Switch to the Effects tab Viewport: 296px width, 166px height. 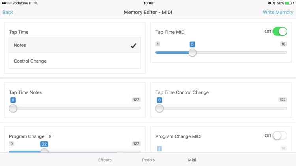coord(105,160)
